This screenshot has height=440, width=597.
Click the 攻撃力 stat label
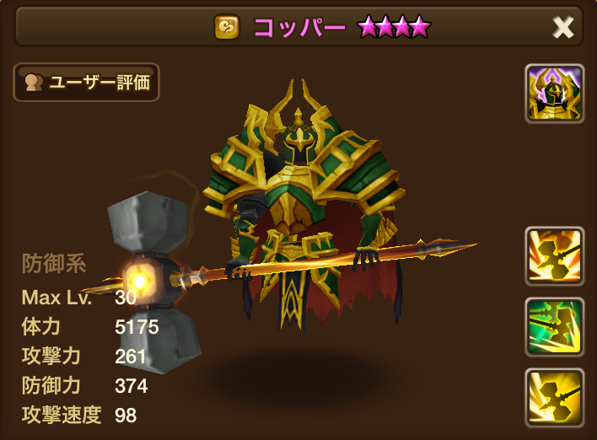tap(51, 357)
